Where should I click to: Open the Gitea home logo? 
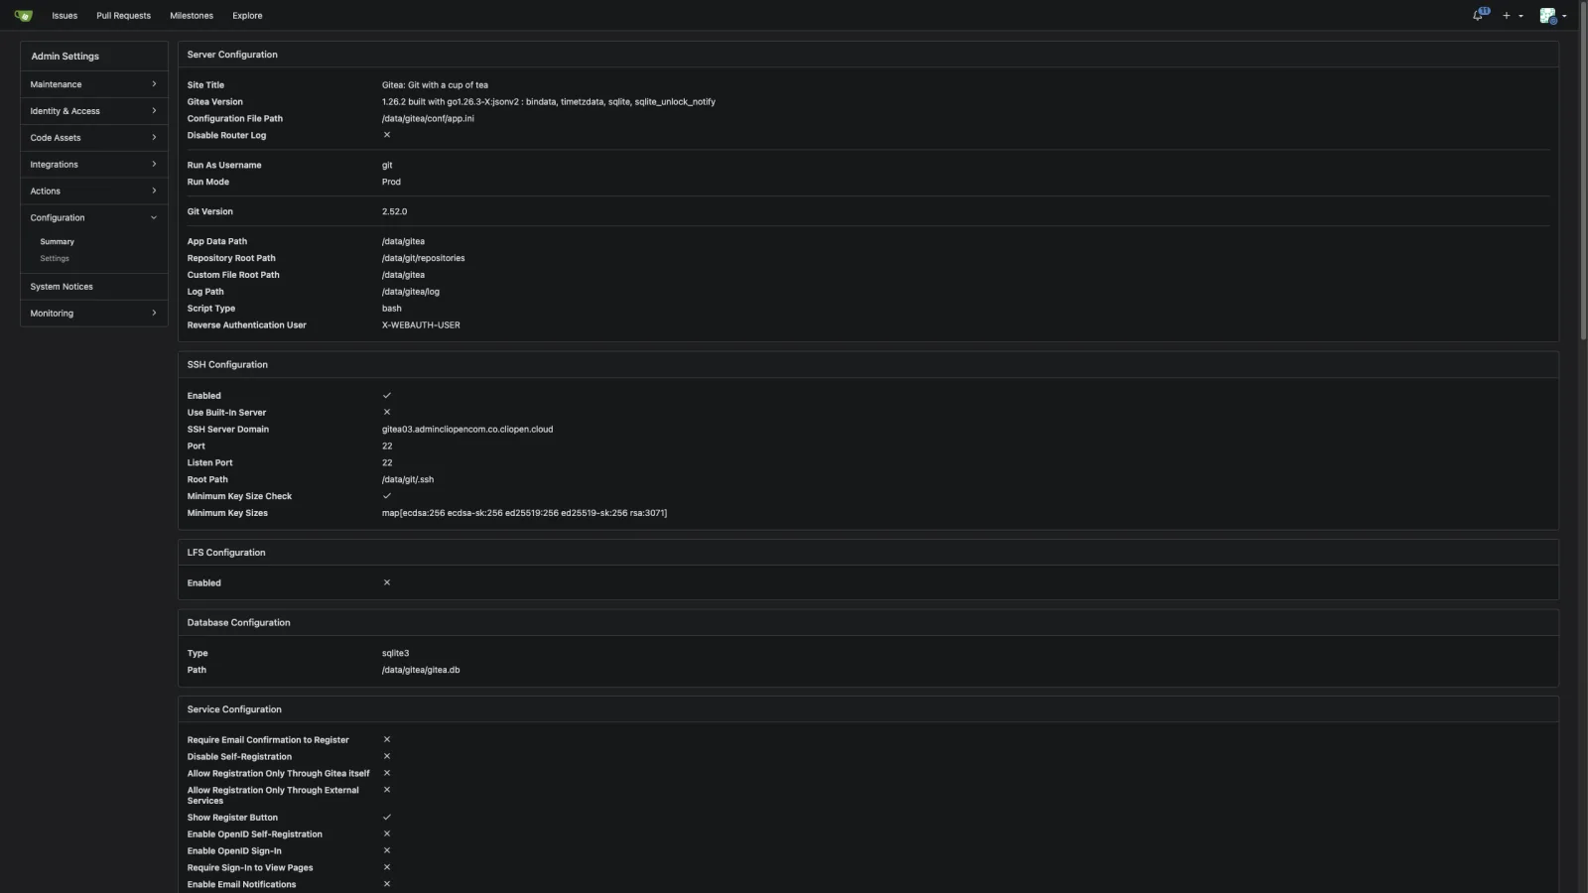(x=24, y=16)
